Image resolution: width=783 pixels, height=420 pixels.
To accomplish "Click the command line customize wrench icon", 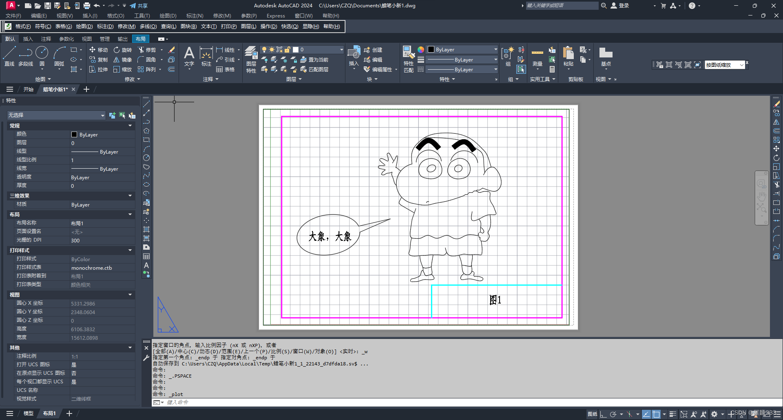I will 146,358.
